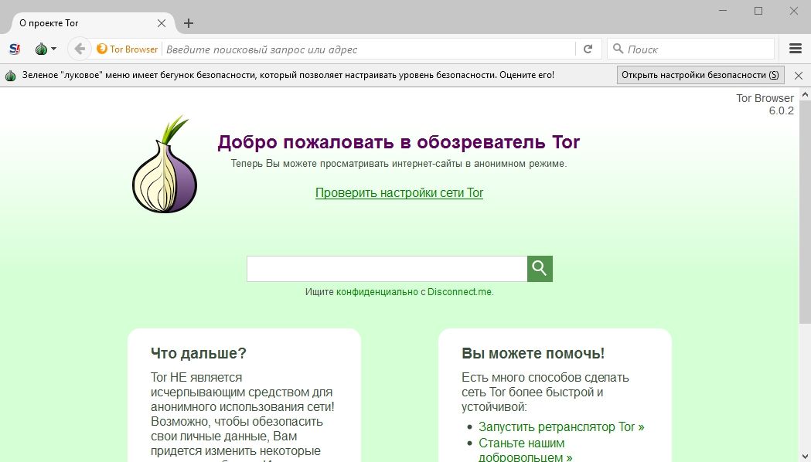This screenshot has height=462, width=811.
Task: Click the onion icon in notification bar
Action: (10, 76)
